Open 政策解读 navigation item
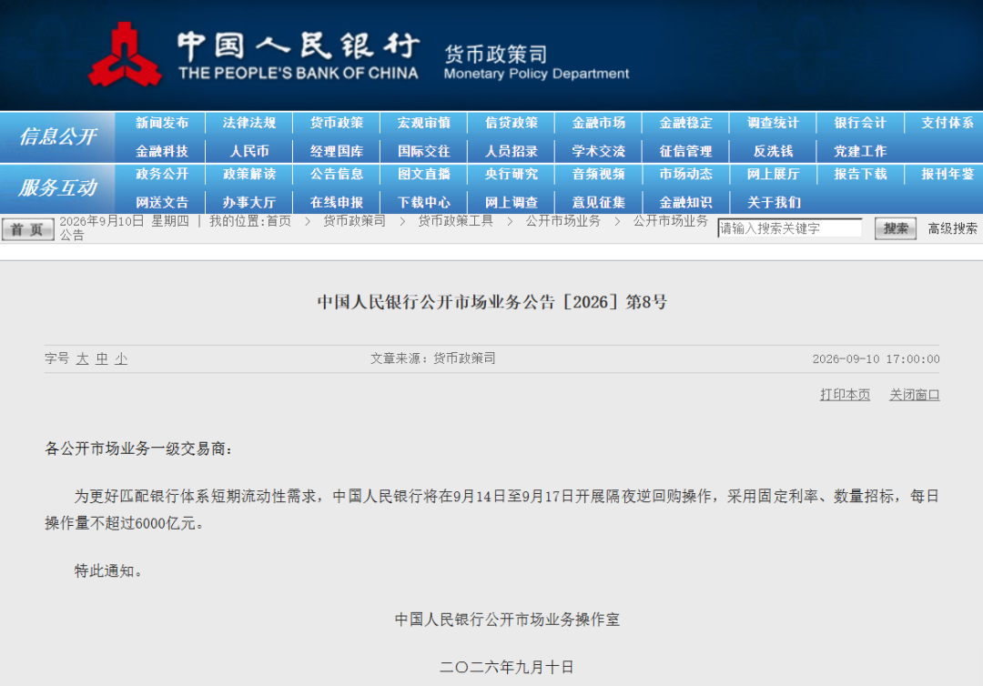The image size is (983, 686). (x=248, y=174)
